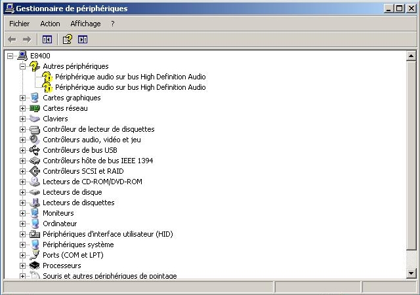Expand the Lecteurs de disque node
This screenshot has width=420, height=295.
pyautogui.click(x=22, y=193)
